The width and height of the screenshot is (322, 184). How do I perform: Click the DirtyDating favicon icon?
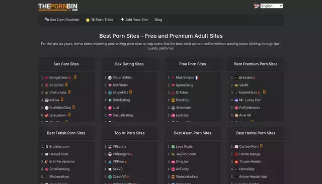point(110,100)
